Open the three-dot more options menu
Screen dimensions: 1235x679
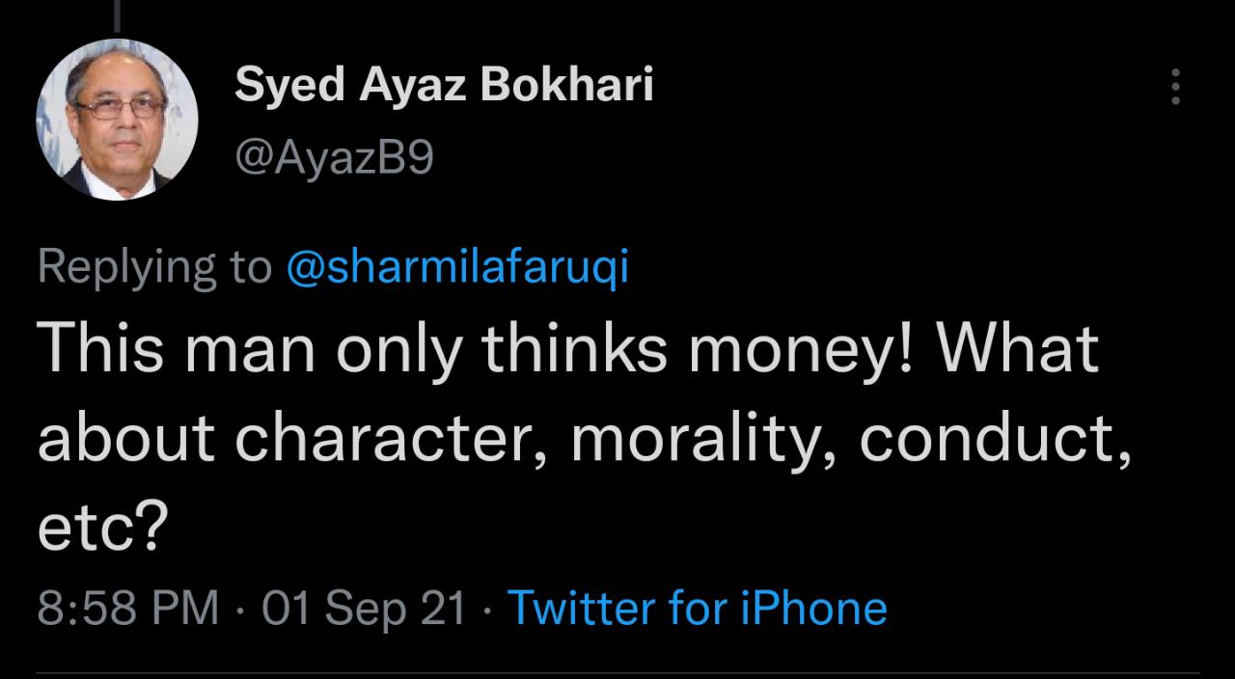(1174, 87)
